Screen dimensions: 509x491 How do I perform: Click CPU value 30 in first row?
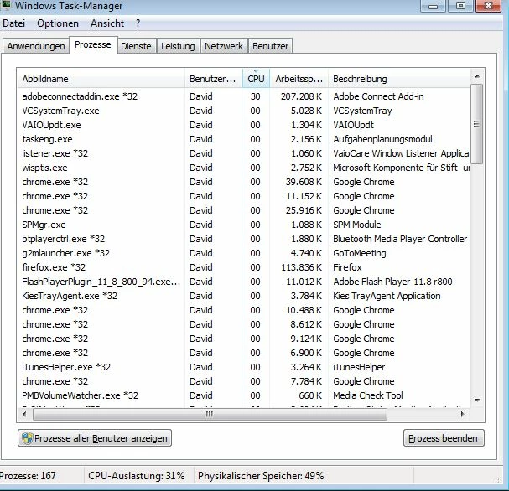[255, 96]
